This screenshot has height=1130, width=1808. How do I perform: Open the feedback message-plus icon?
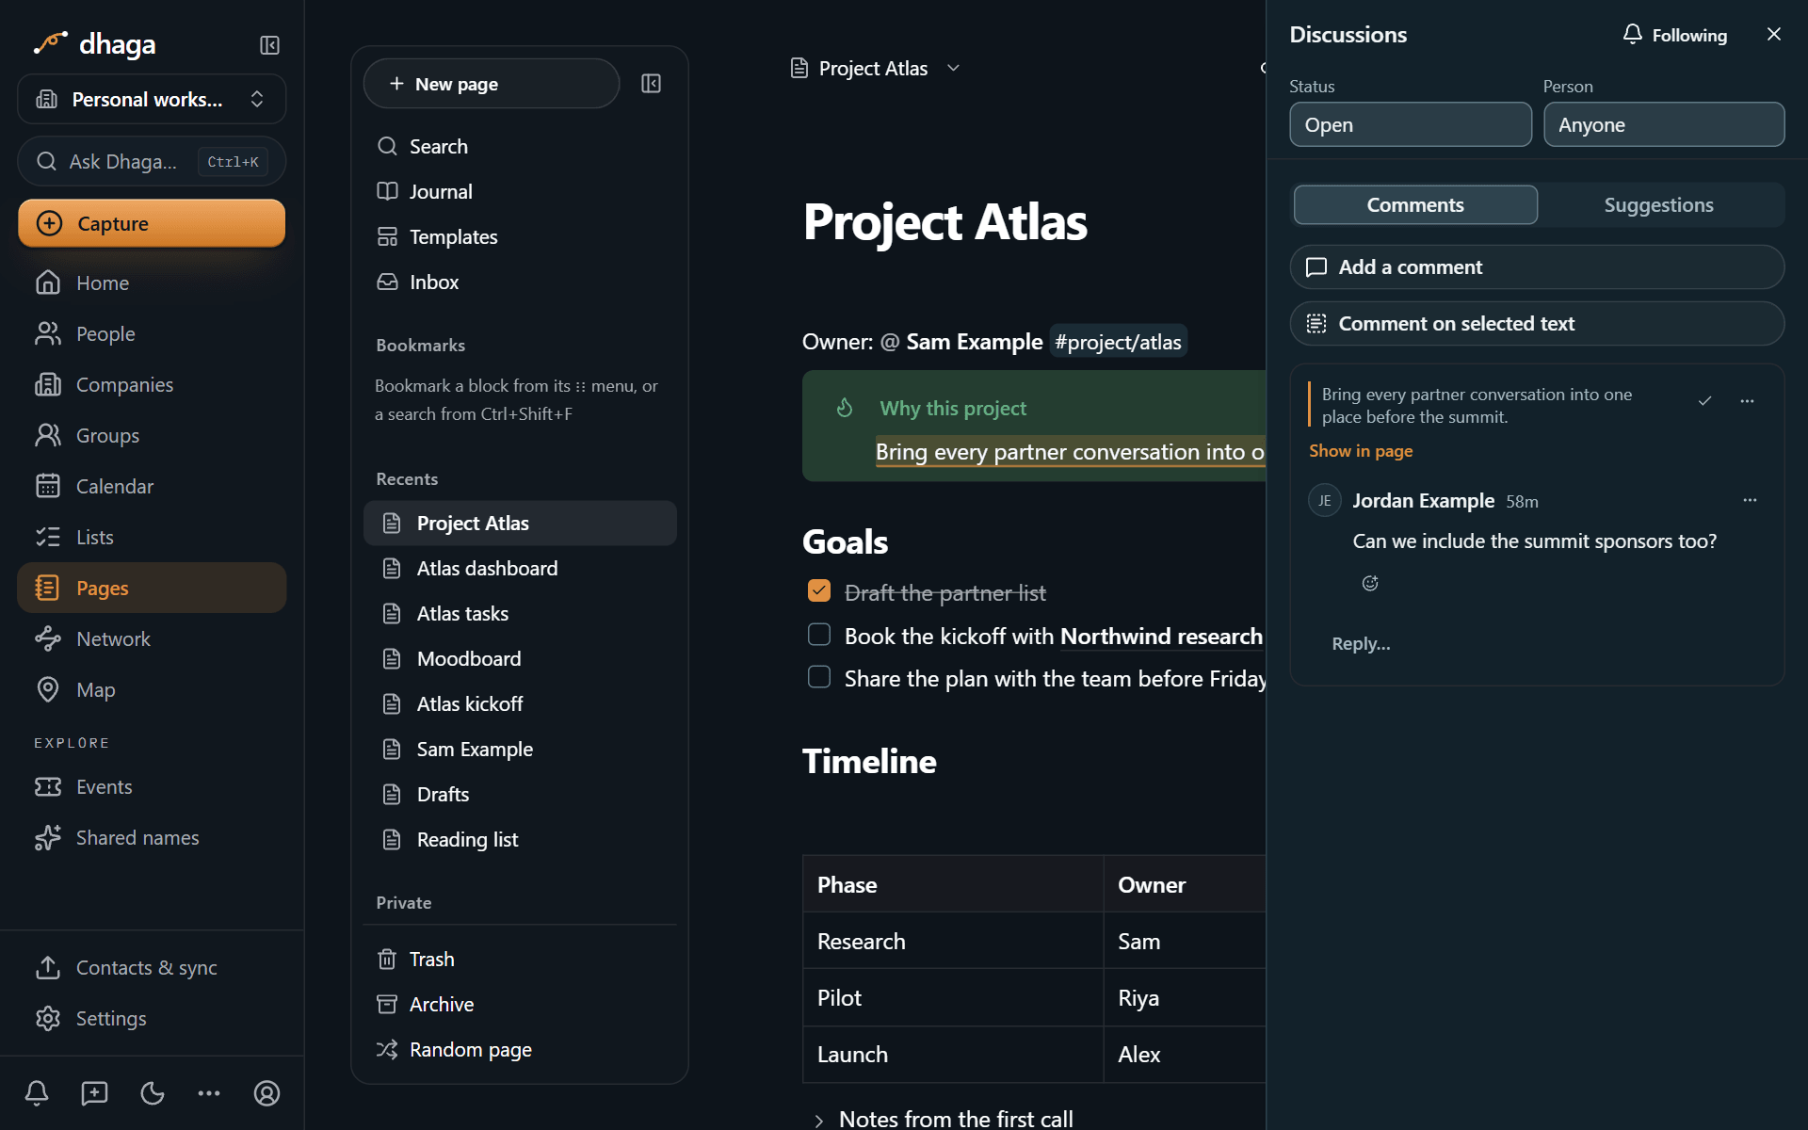(x=94, y=1093)
